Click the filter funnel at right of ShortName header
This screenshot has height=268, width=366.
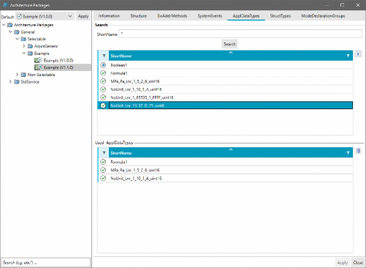348,56
